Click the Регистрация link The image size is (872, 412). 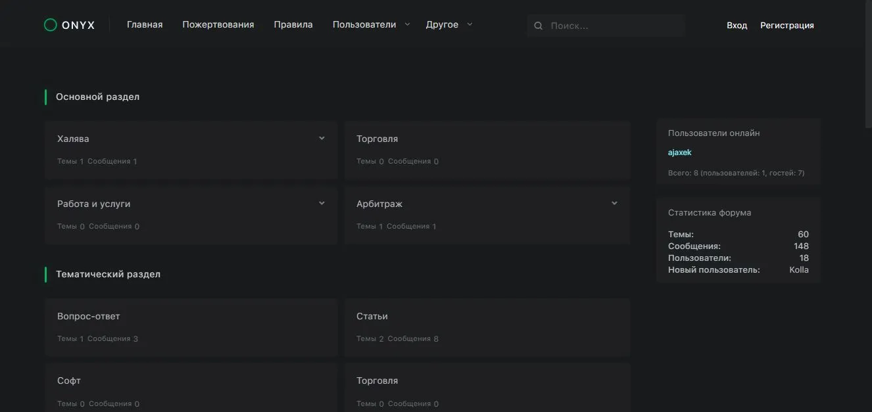pyautogui.click(x=787, y=26)
